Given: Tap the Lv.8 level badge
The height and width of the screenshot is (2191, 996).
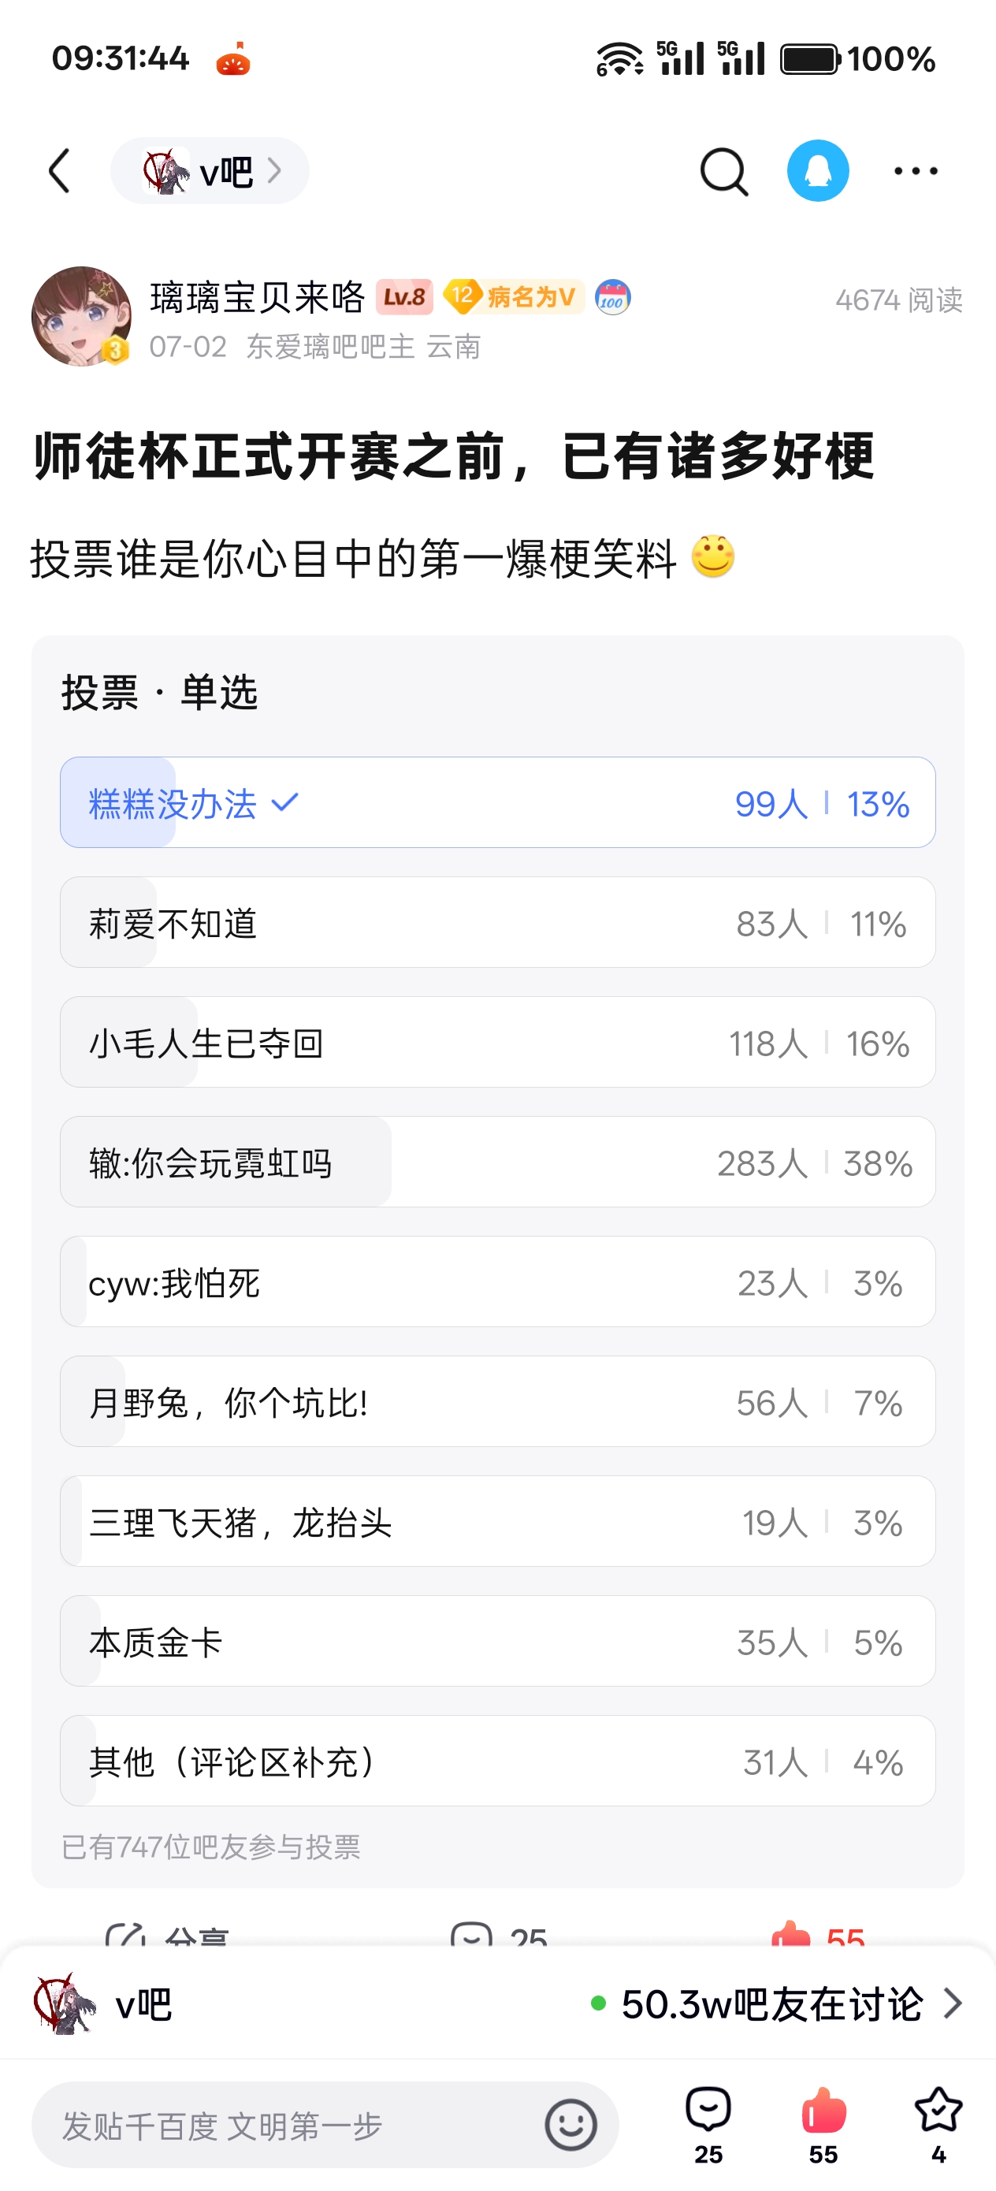Looking at the screenshot, I should 404,297.
